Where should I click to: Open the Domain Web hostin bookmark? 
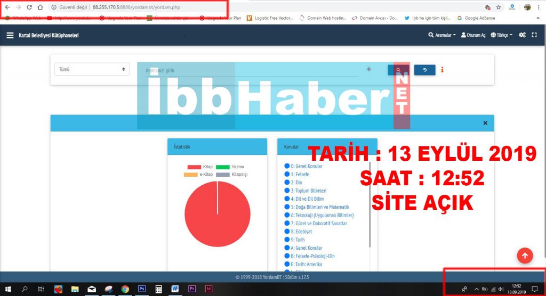pos(323,18)
